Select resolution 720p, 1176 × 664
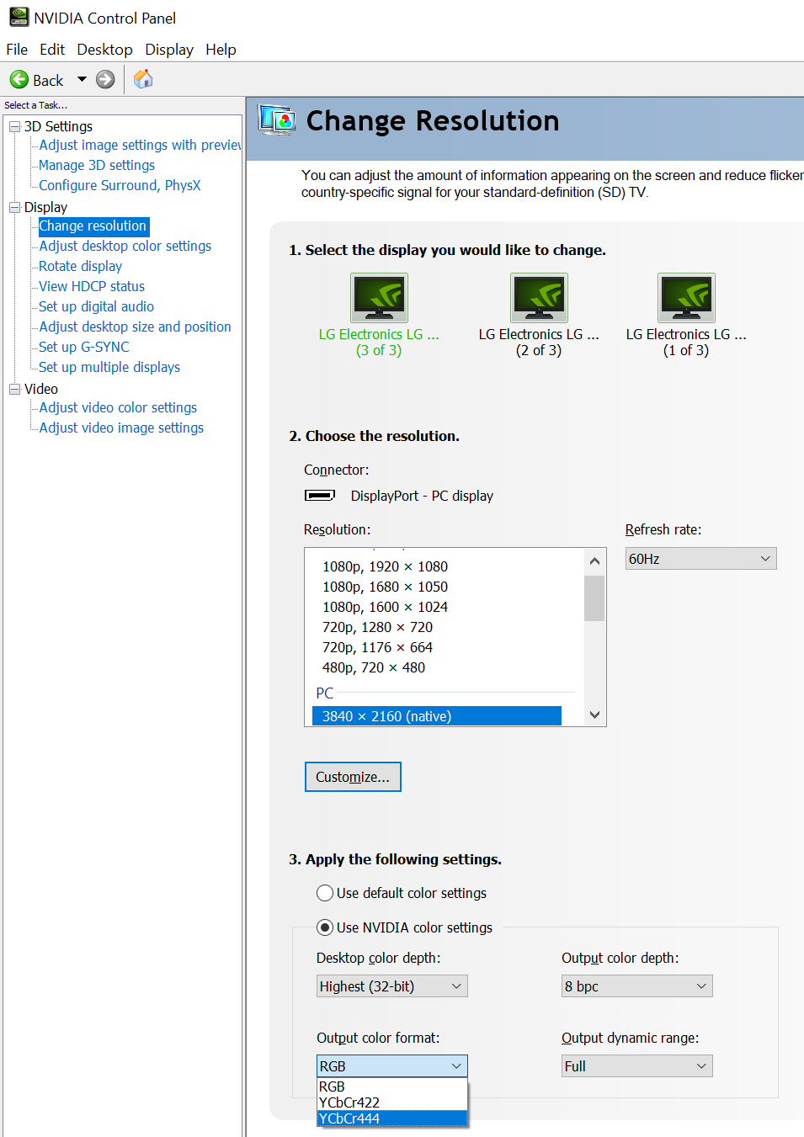804x1137 pixels. point(377,647)
